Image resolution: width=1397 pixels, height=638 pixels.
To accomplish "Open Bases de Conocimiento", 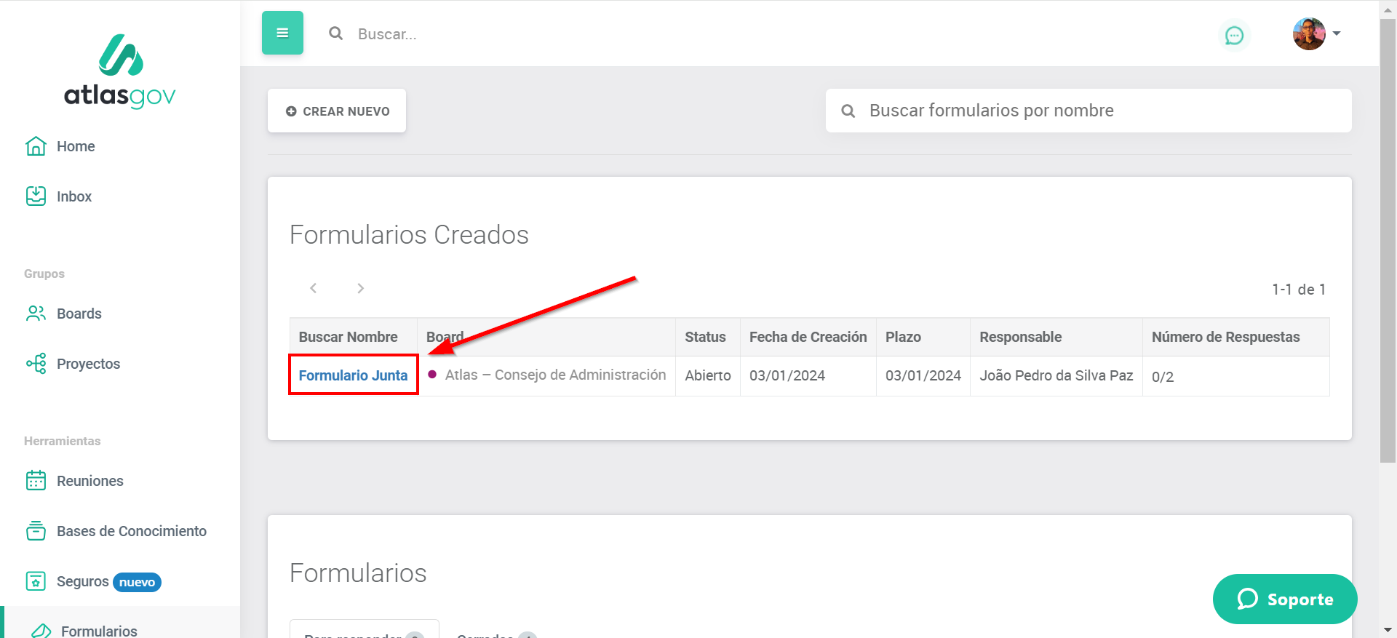I will [131, 531].
